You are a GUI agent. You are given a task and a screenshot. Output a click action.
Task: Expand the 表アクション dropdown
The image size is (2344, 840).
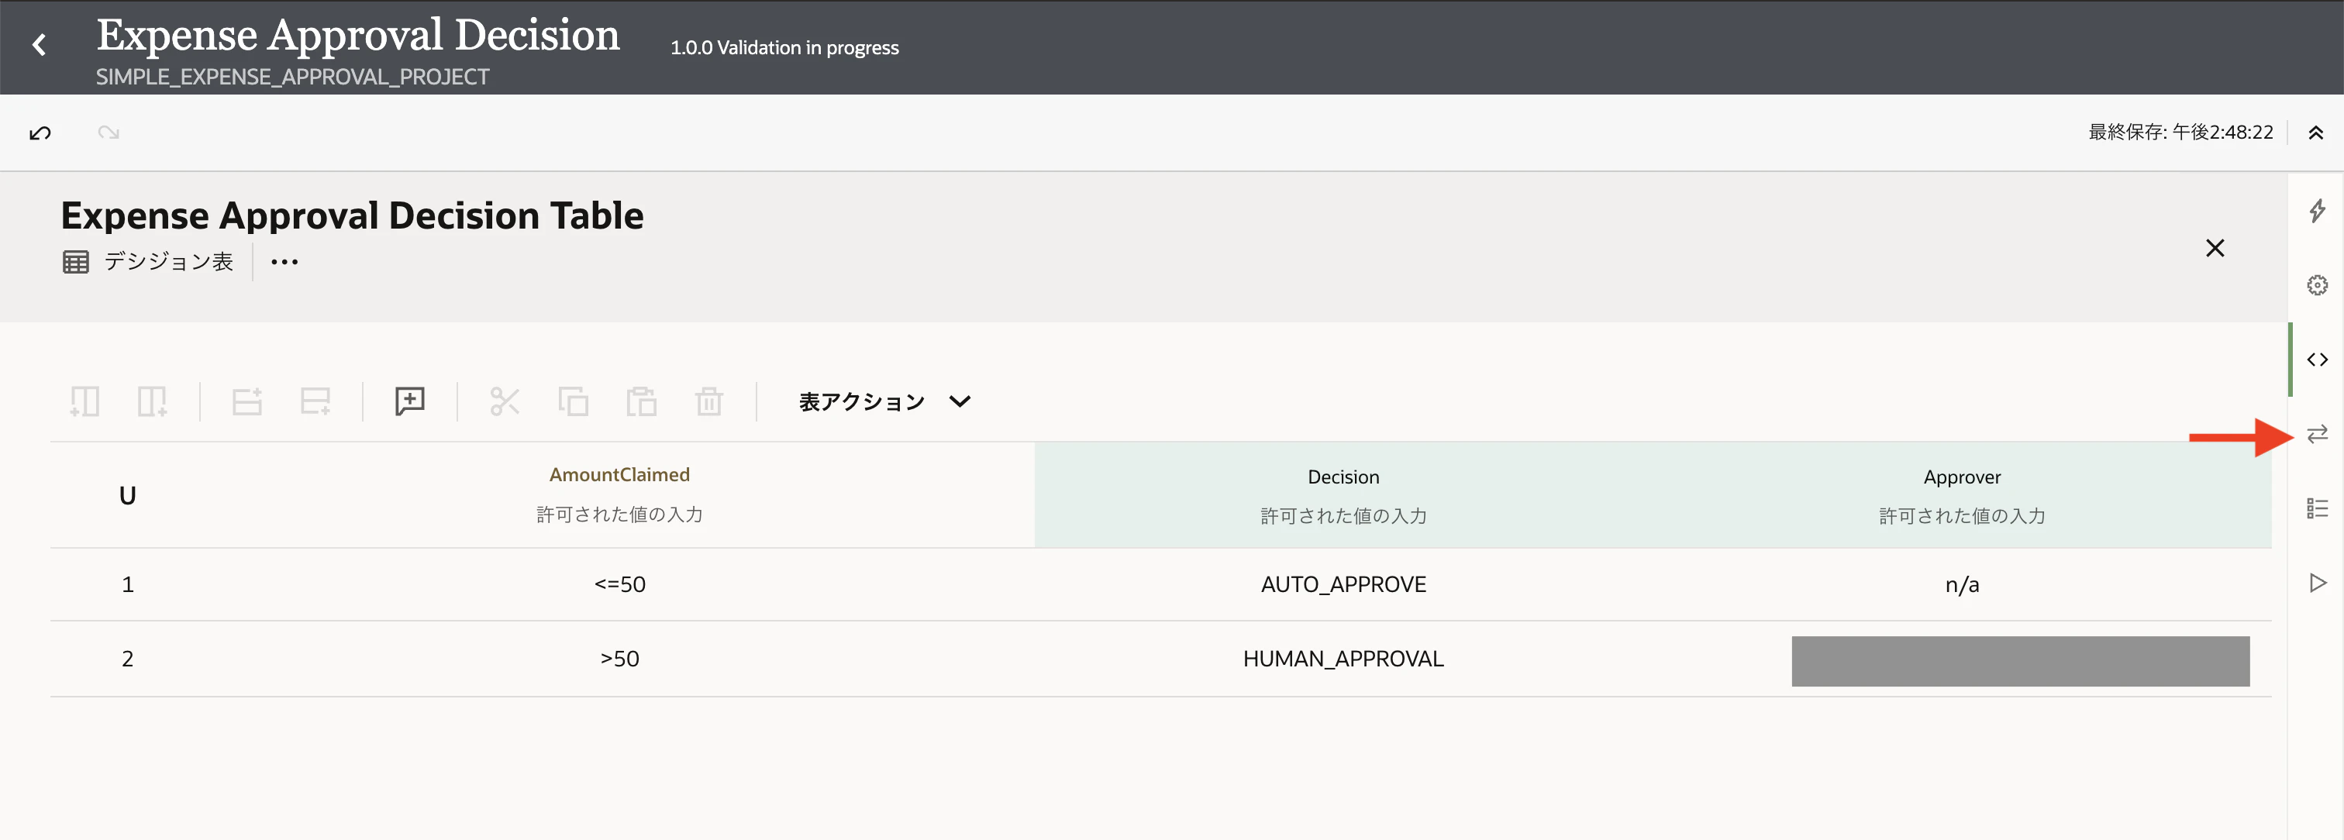coord(884,401)
